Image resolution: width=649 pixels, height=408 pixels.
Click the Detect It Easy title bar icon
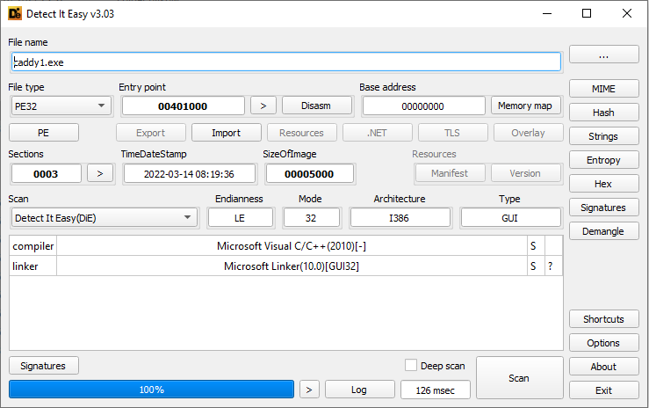(x=15, y=13)
